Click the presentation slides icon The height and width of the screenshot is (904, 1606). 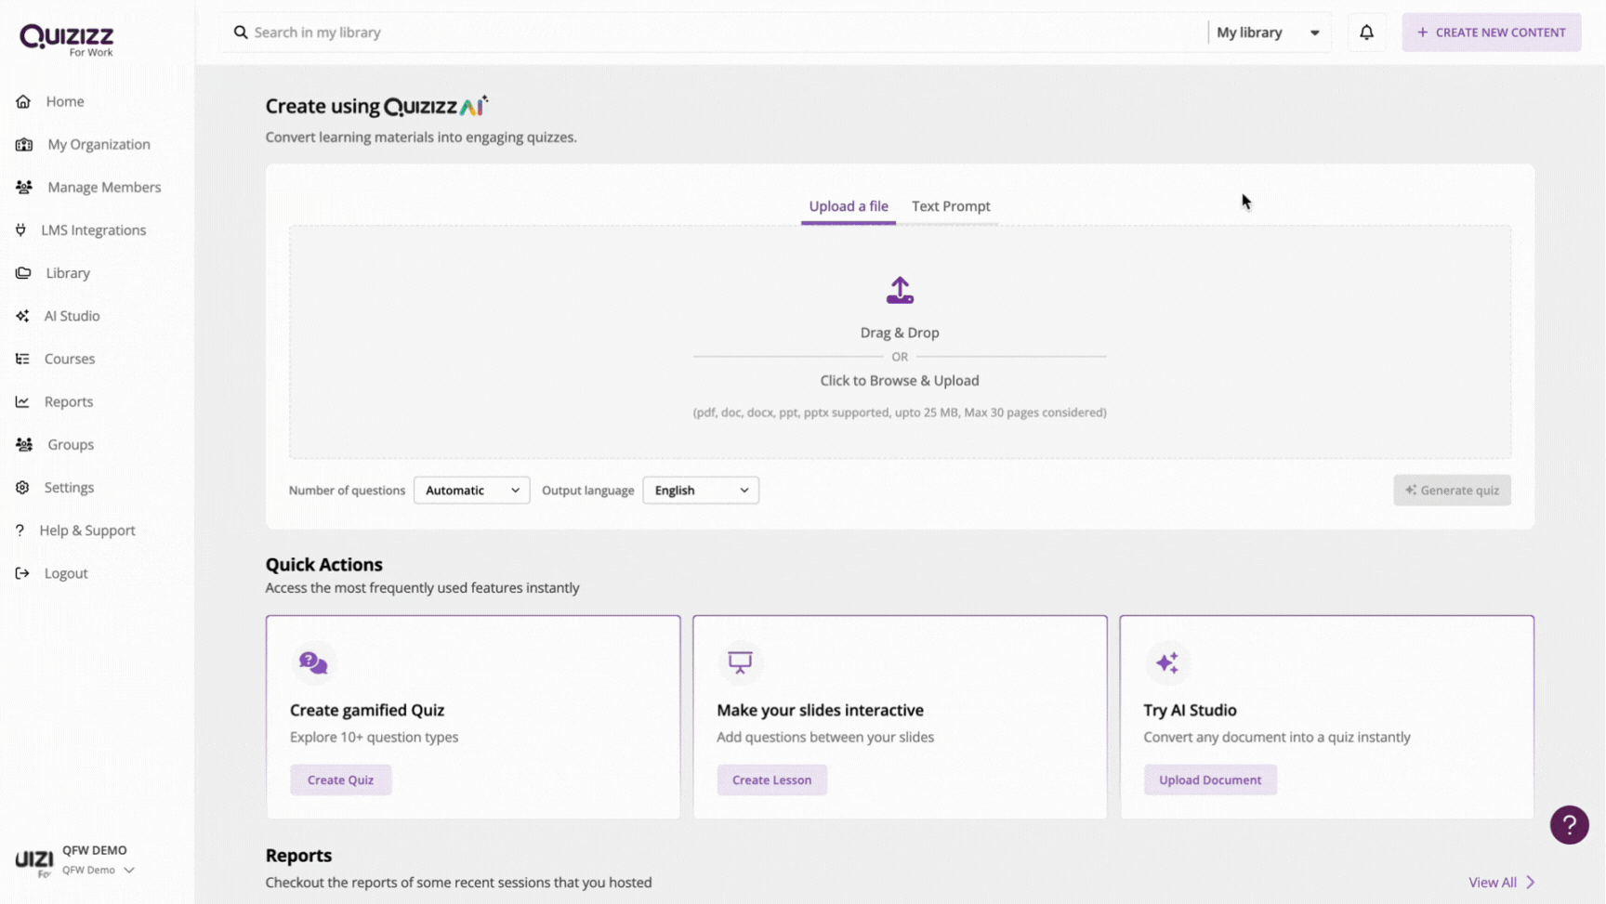point(740,662)
